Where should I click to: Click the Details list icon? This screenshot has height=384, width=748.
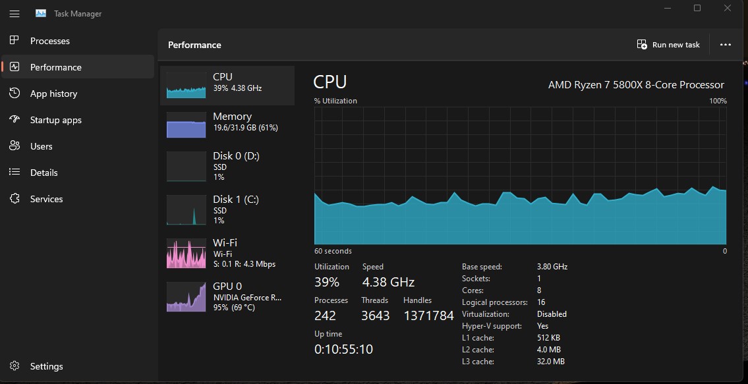[14, 172]
